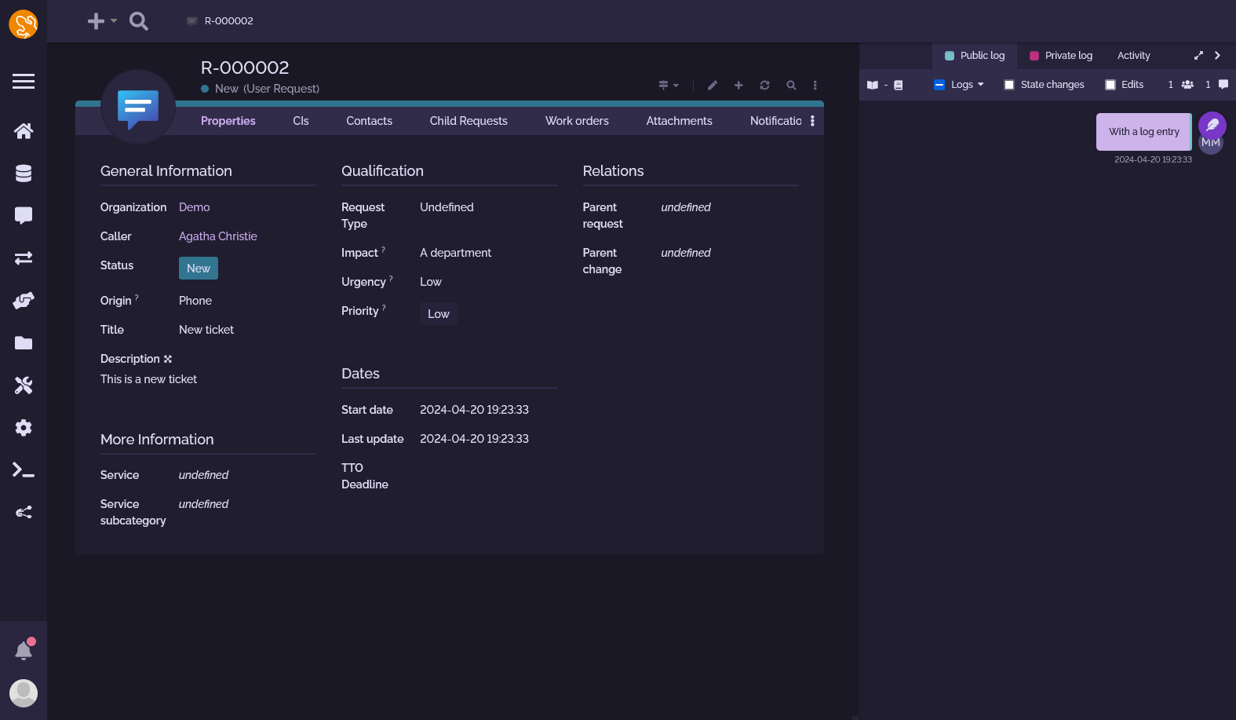Click the closed-book collapse entries icon
The image size is (1236, 720).
[899, 85]
